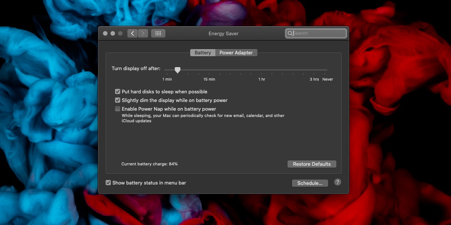Click the Restore Defaults button
This screenshot has height=225, width=451.
(312, 164)
